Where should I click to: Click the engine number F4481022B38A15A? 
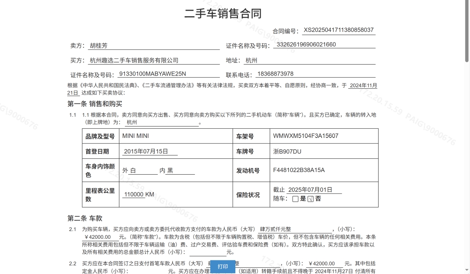299,170
